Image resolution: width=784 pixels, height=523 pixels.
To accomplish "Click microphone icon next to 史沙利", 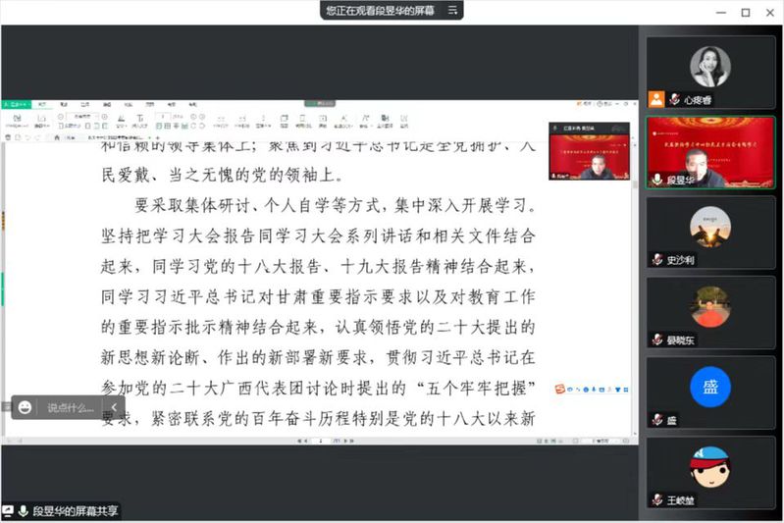I will [658, 260].
